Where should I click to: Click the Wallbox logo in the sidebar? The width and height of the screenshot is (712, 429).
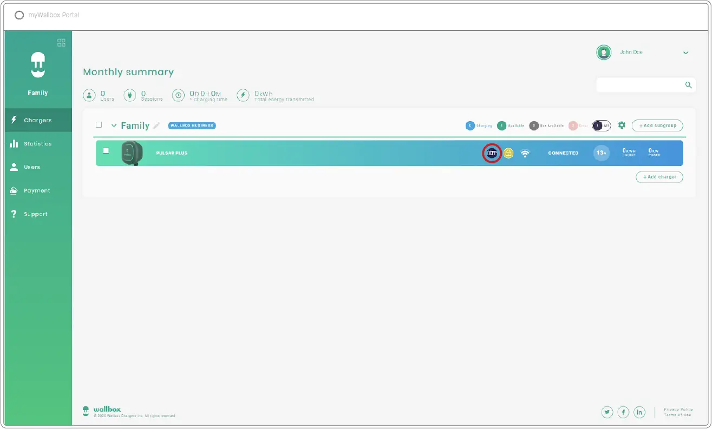38,65
